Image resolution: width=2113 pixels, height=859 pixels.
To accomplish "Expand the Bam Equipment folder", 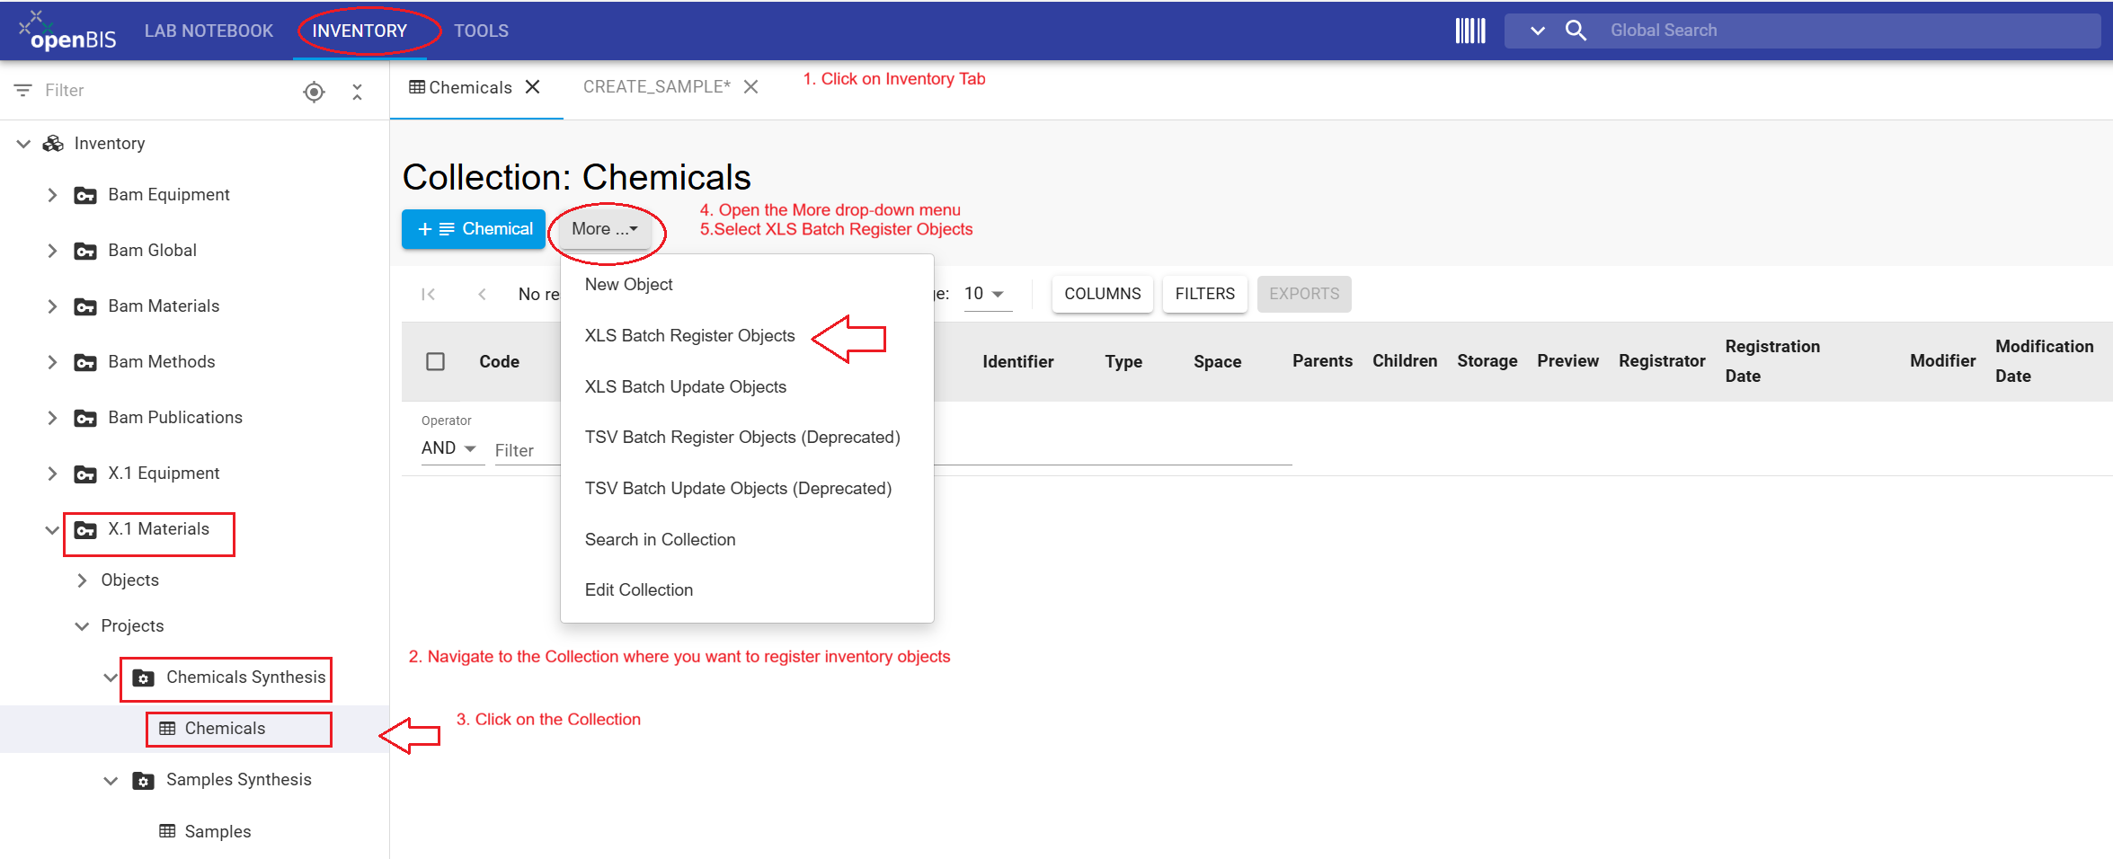I will tap(52, 195).
